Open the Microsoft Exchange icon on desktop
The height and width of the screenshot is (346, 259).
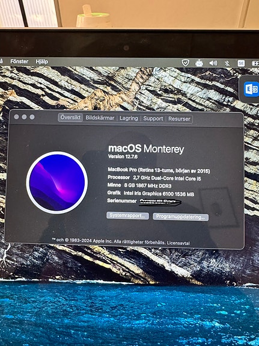click(x=251, y=89)
